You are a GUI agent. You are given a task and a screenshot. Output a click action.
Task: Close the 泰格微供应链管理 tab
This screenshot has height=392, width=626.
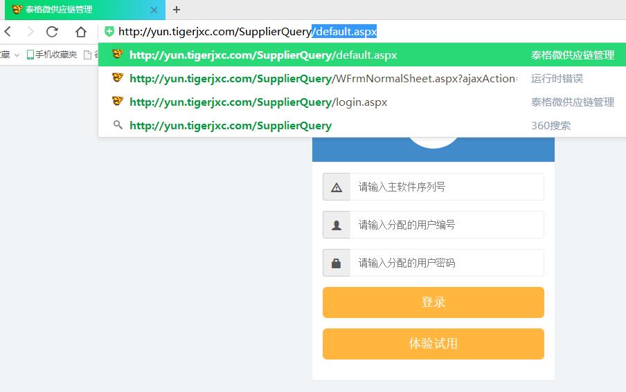point(154,10)
